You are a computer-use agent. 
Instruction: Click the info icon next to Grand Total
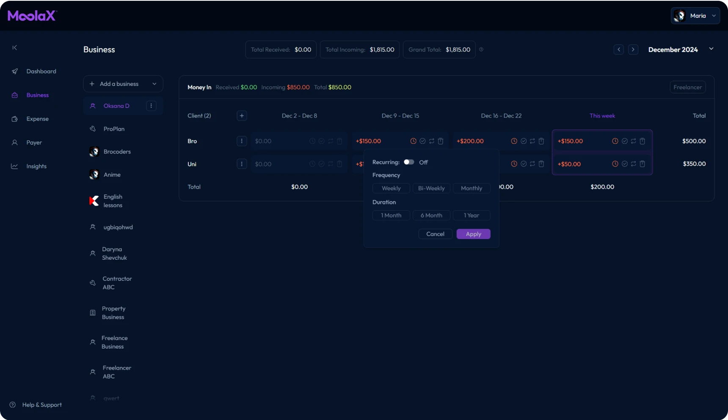481,49
